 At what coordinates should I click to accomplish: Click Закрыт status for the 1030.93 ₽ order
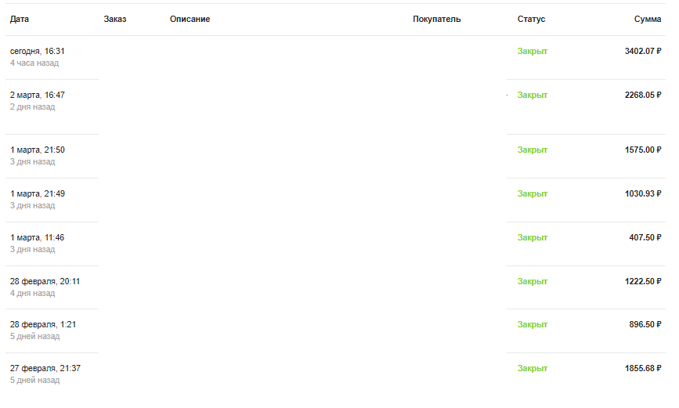point(532,193)
